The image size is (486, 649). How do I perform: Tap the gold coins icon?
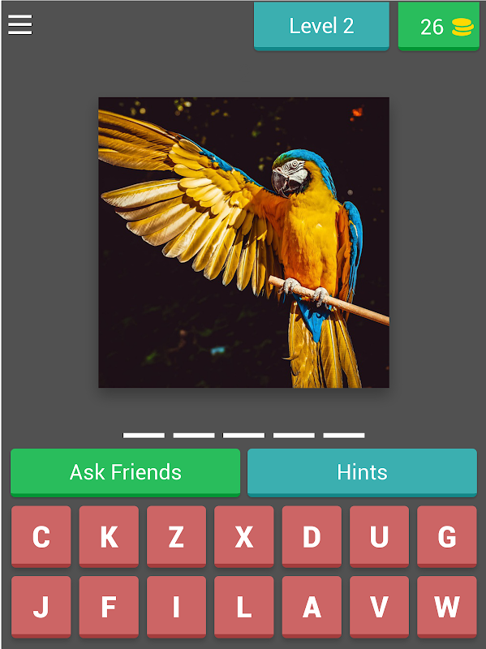coord(462,27)
